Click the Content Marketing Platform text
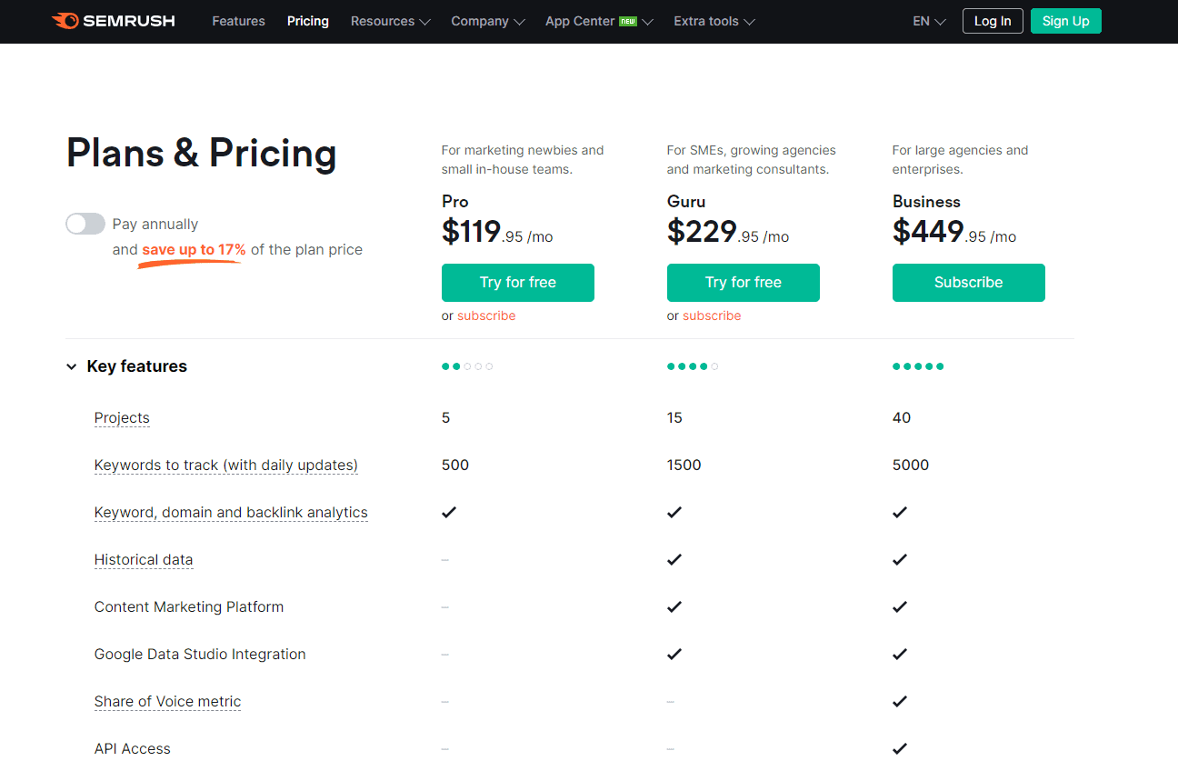Screen dimensions: 1178x771 (189, 606)
